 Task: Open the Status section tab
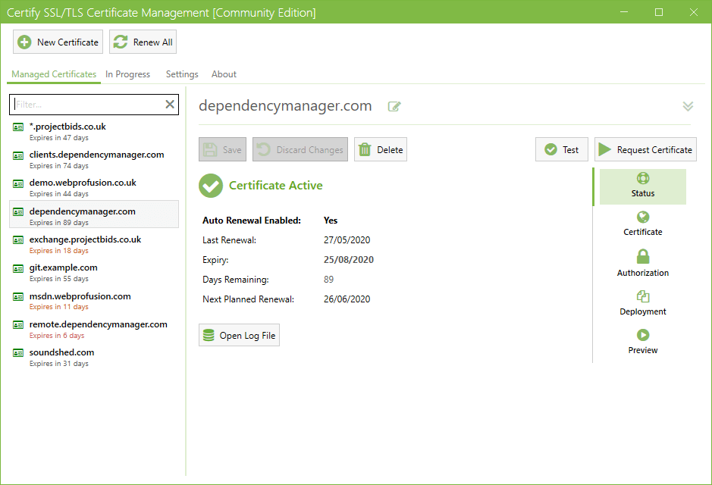(642, 186)
